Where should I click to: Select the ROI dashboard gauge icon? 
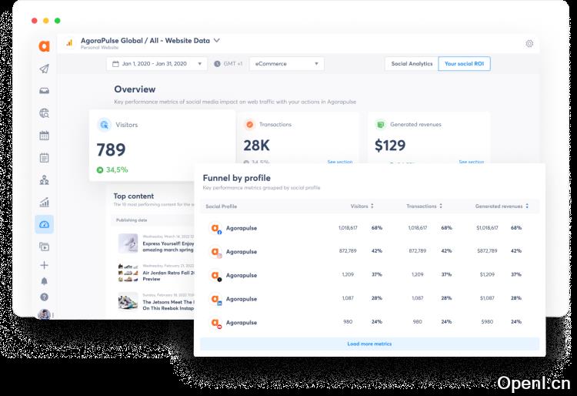(x=44, y=225)
